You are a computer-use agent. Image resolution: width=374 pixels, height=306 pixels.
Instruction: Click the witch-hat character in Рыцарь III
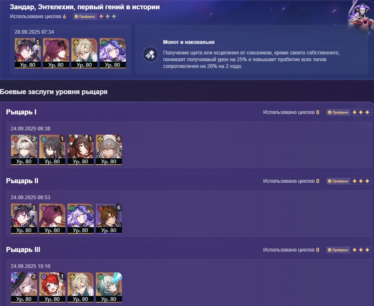[24, 287]
